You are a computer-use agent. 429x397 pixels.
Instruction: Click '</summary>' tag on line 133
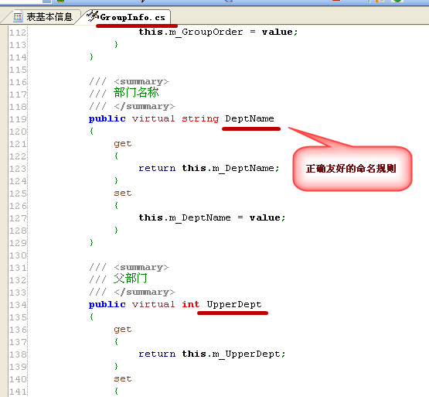click(x=145, y=292)
